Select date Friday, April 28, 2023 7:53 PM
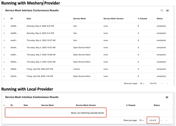Image resolution: width=176 pixels, height=126 pixels. (x=40, y=76)
